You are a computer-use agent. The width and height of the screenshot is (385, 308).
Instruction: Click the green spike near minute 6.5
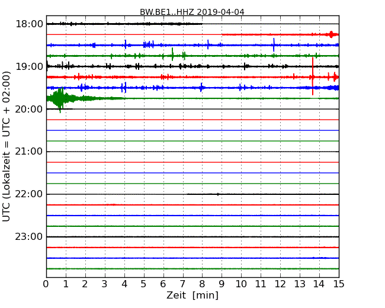[x=172, y=54]
